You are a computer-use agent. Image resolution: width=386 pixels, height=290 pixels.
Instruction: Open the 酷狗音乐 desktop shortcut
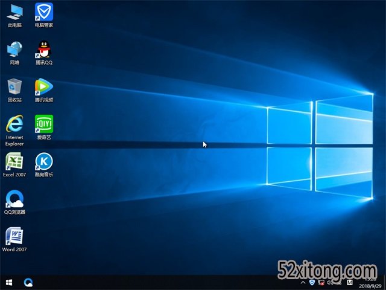pyautogui.click(x=44, y=165)
